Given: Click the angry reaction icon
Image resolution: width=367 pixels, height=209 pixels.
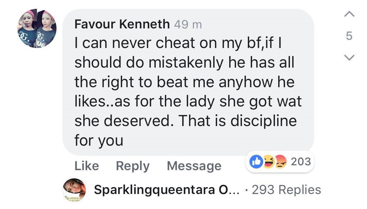Looking at the screenshot, I should pyautogui.click(x=280, y=162).
